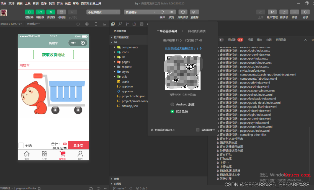The width and height of the screenshot is (314, 190).
Task: Open the 设置 menu
Action: tap(68, 3)
